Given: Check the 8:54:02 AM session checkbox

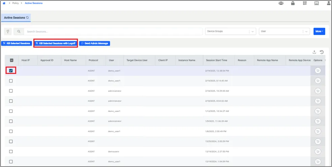Looking at the screenshot, I should 11,101.
